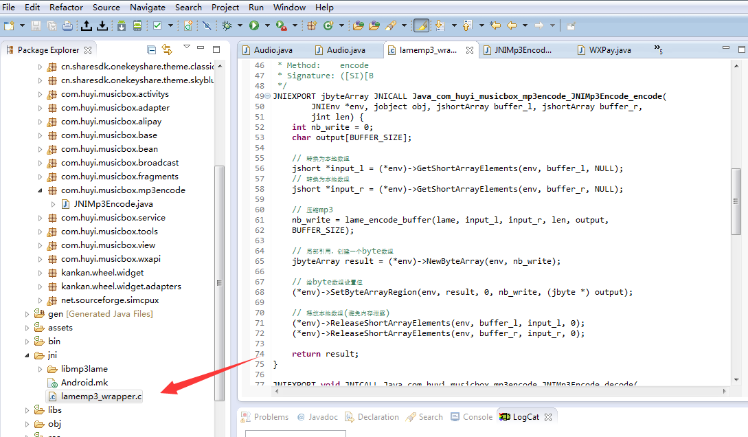Click the Collapse All icon in Package Explorer
This screenshot has width=748, height=437.
[151, 49]
